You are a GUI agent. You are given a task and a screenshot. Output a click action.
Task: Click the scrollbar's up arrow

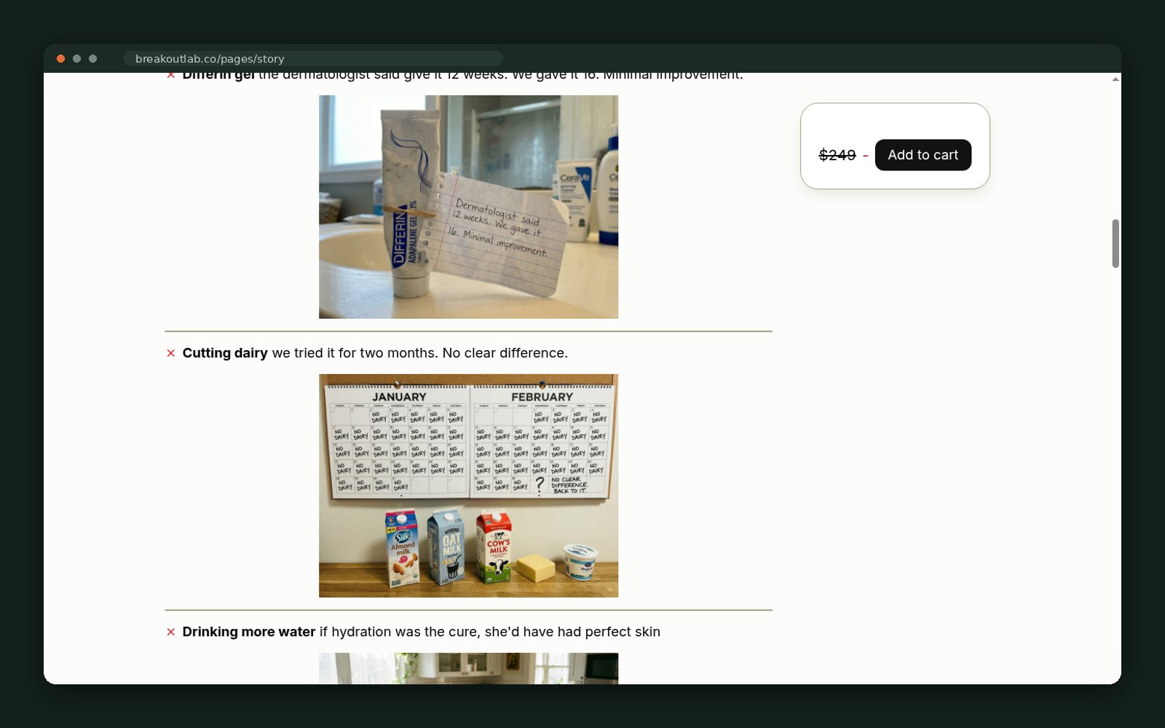click(x=1115, y=79)
